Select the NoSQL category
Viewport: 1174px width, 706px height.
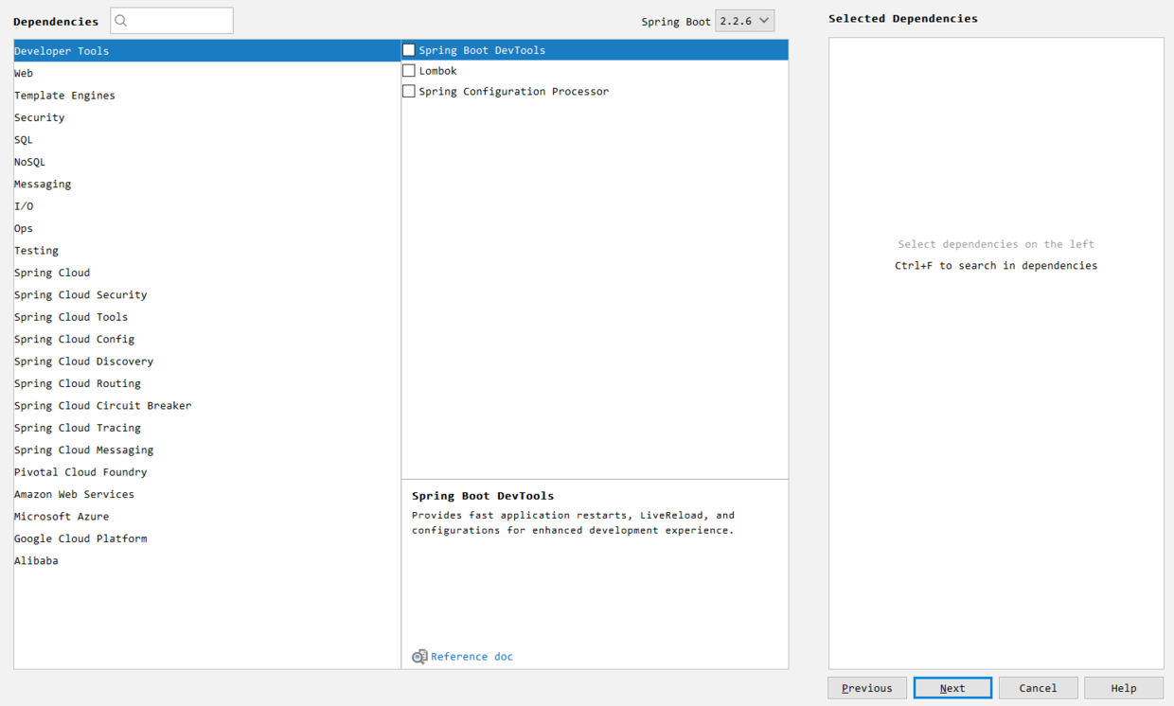(207, 162)
